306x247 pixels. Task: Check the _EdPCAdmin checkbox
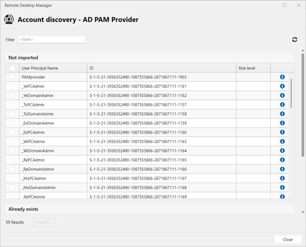(12, 132)
